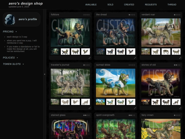The height and width of the screenshot is (139, 185).
Task: Switch to the AVAILABLE tab
Action: tap(91, 4)
